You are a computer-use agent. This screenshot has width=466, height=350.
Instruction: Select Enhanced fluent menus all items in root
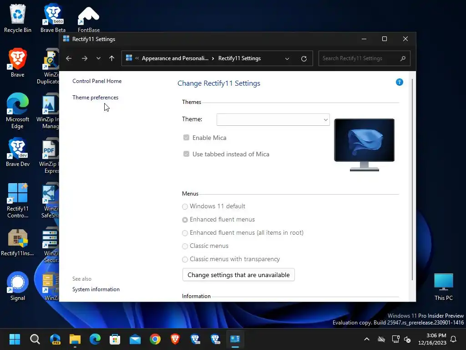(185, 233)
